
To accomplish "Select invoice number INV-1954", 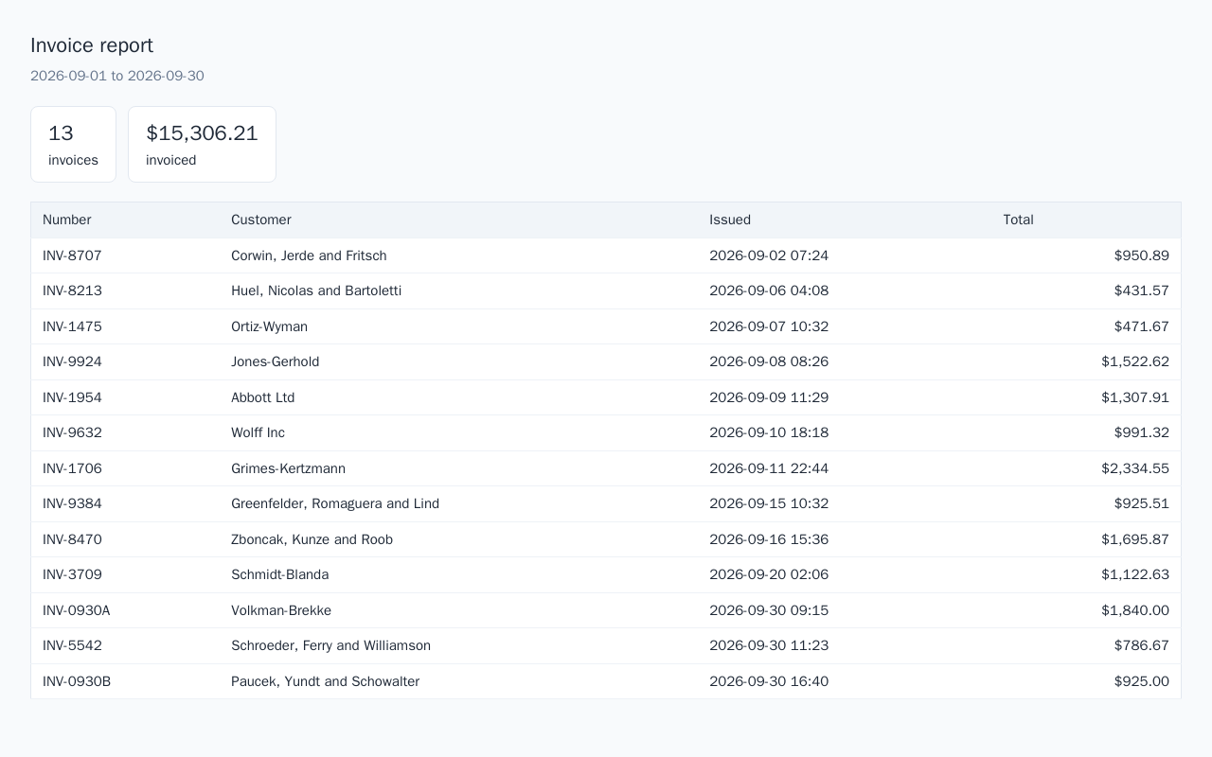I will (72, 397).
